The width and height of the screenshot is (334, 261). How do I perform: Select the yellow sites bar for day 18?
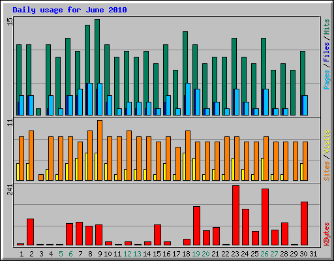(184, 166)
